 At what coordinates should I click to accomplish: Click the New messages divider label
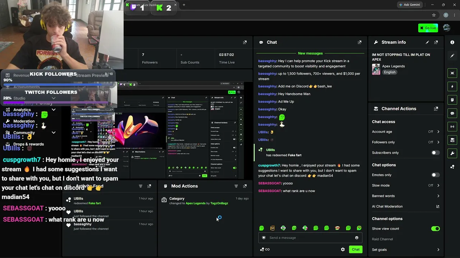pyautogui.click(x=310, y=53)
